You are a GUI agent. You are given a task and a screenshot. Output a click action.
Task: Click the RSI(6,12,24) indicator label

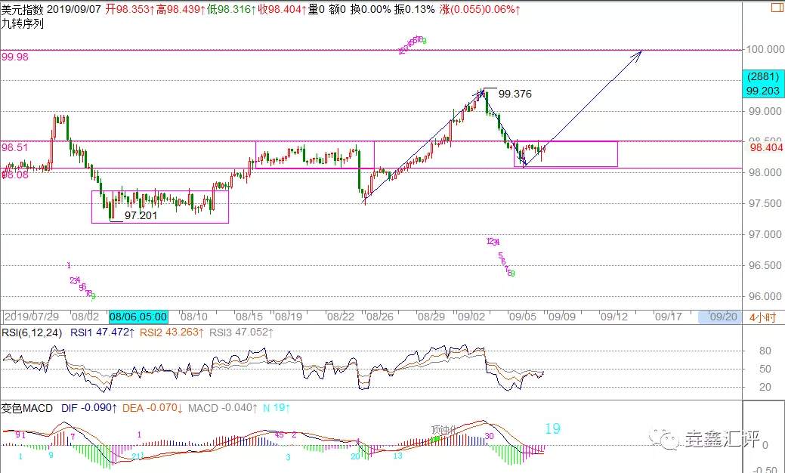[x=32, y=332]
